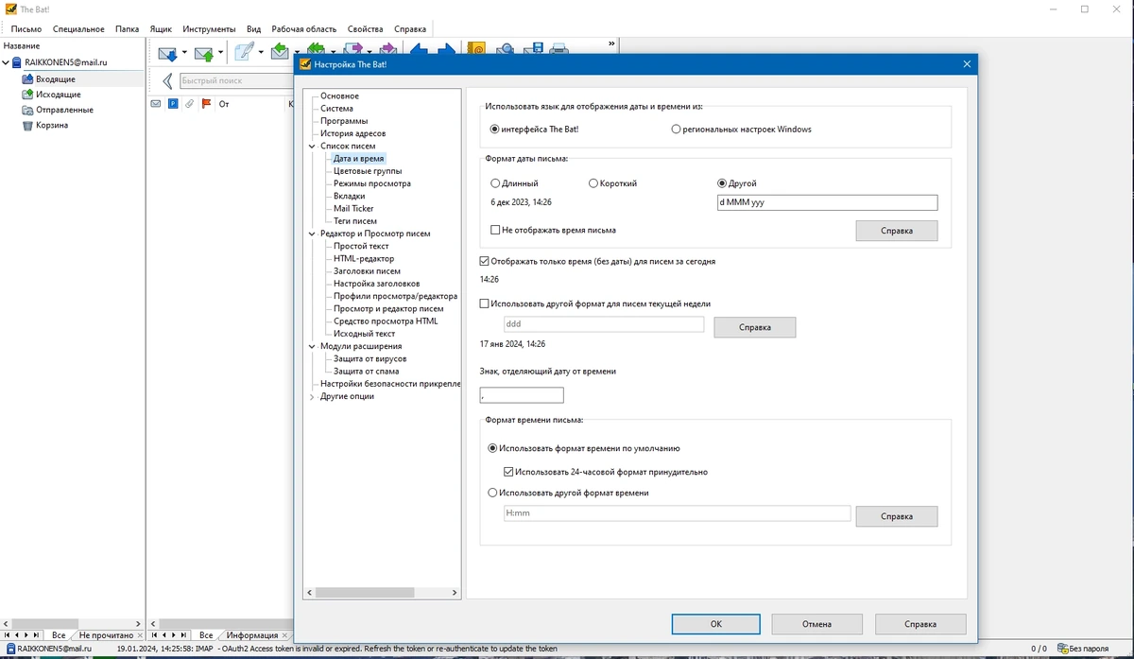The width and height of the screenshot is (1134, 659).
Task: Open the Корзина trash folder
Action: coord(52,125)
